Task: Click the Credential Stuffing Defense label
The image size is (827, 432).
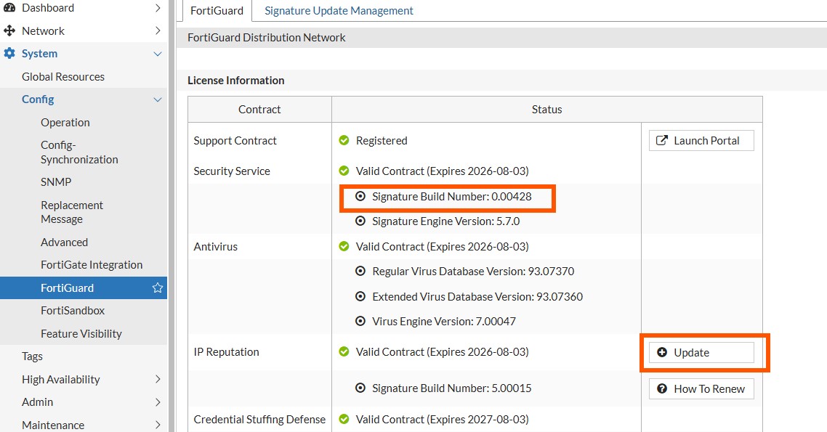Action: [x=259, y=420]
